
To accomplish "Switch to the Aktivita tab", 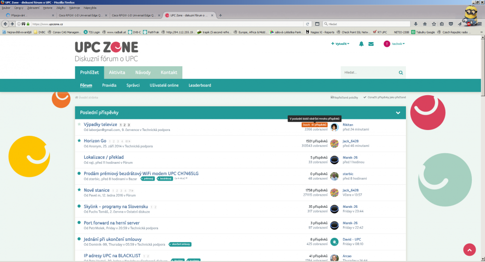I will (117, 73).
